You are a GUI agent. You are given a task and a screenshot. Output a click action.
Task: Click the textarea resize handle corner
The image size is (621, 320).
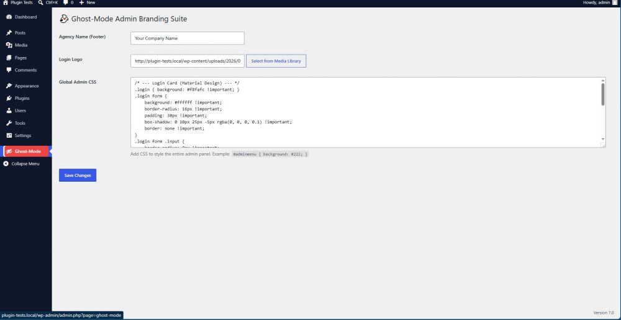604,146
